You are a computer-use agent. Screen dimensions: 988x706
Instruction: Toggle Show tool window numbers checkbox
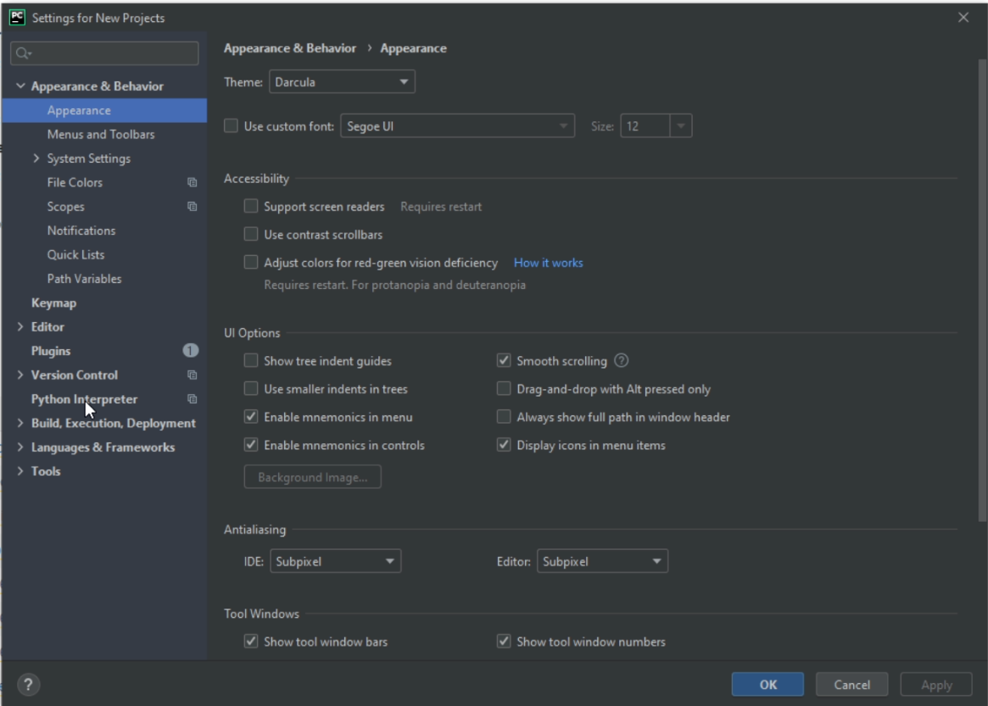pos(504,641)
